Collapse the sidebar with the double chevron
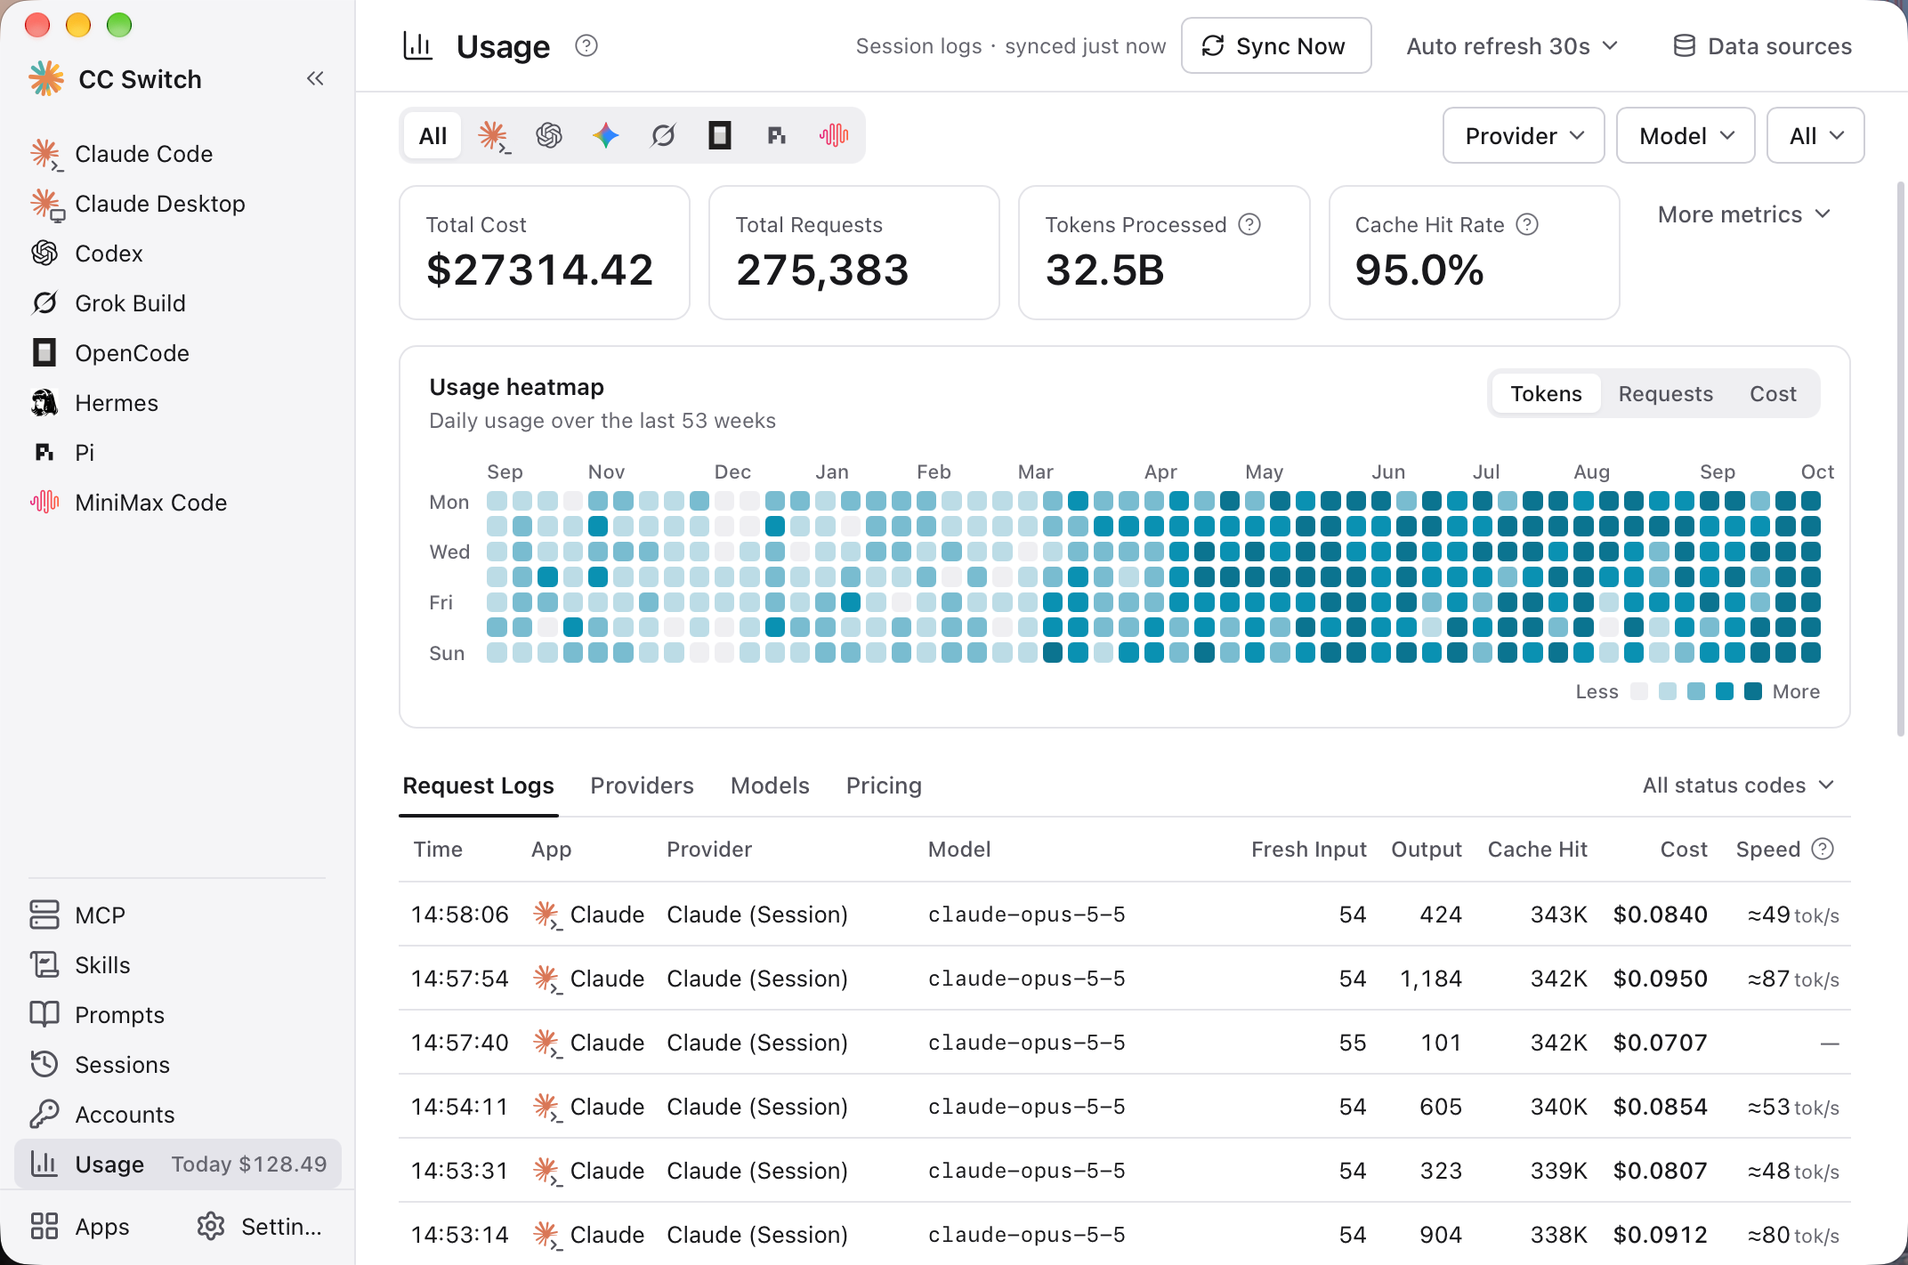Screen dimensions: 1908x1265 (315, 78)
